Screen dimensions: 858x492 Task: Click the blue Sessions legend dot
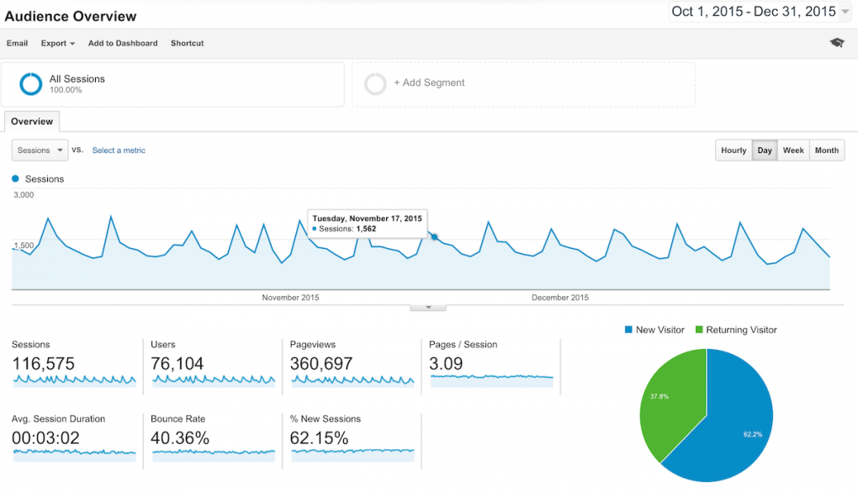(x=15, y=179)
